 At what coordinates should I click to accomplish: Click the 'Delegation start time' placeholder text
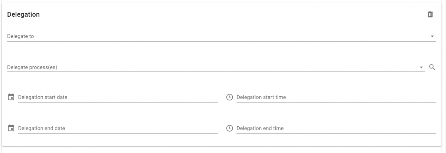point(261,97)
